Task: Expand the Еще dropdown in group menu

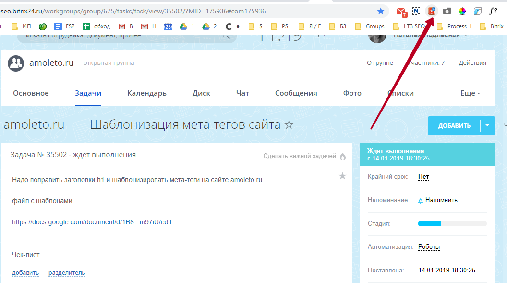Action: (470, 93)
